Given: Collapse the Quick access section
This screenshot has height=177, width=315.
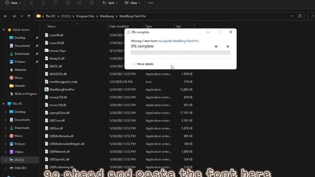Looking at the screenshot, I should coord(3,29).
